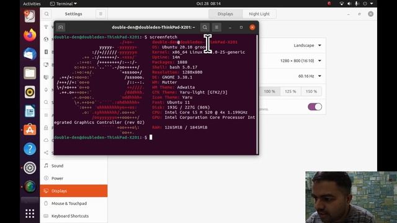
Task: Open the Landscape orientation dropdown
Action: (x=308, y=45)
